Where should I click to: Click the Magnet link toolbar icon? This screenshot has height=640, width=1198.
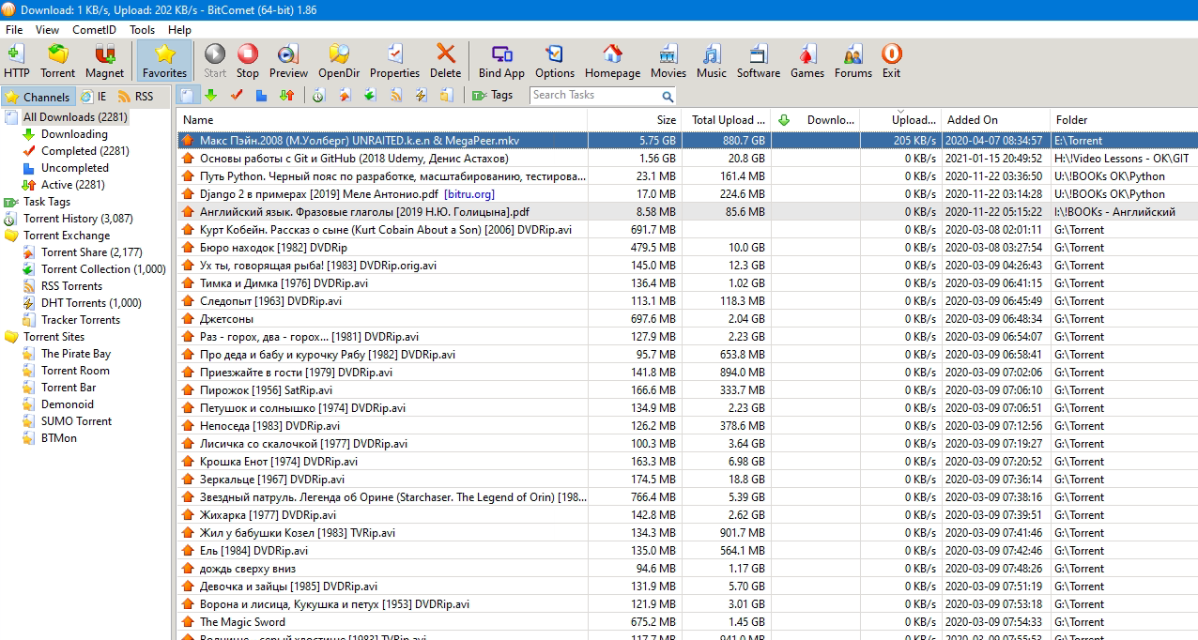[x=104, y=61]
